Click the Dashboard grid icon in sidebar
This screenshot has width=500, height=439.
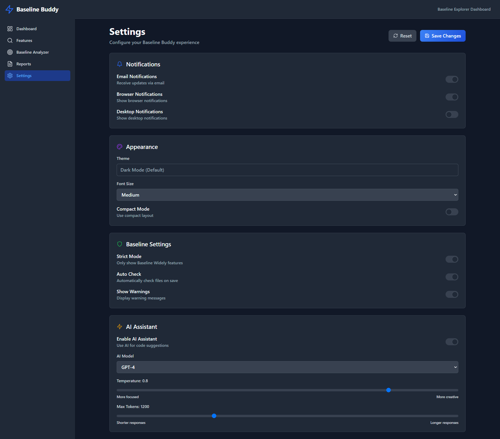[x=10, y=29]
